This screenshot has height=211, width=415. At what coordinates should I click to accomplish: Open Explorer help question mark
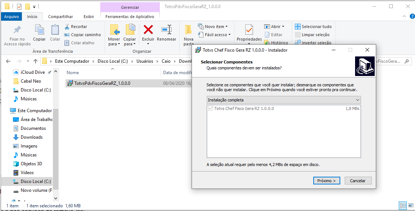click(x=412, y=16)
